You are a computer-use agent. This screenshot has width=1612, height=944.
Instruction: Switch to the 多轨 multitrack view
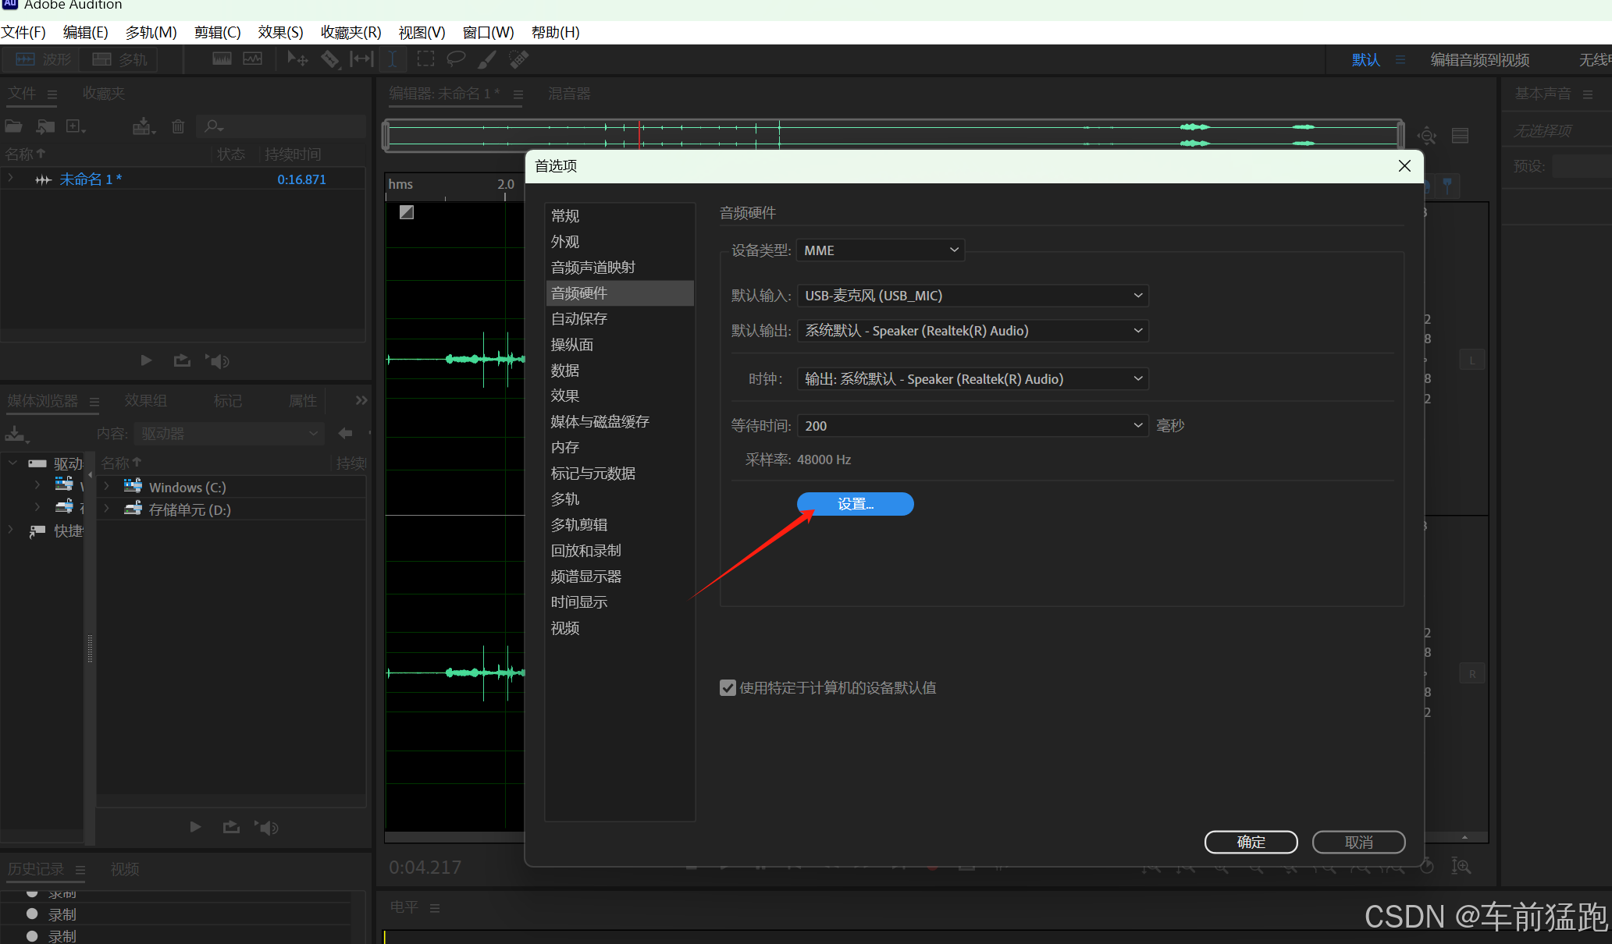point(120,59)
